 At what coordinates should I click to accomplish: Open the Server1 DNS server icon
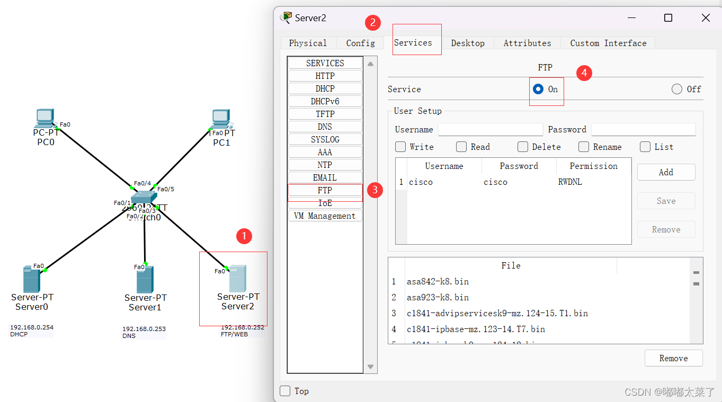(145, 280)
